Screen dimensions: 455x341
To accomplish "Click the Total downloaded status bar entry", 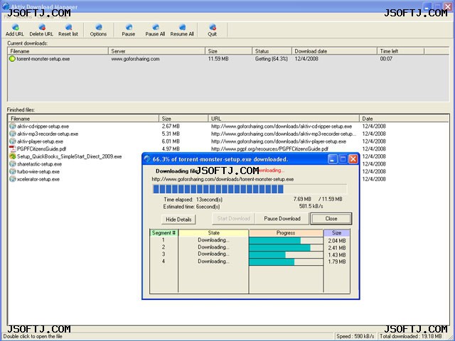I will 411,336.
